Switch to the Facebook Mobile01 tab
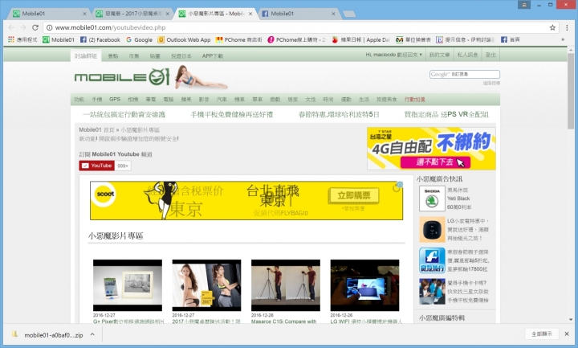The image size is (578, 348). pyautogui.click(x=299, y=14)
